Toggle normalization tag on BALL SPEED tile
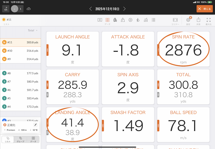215x149 pixels. click(x=158, y=123)
